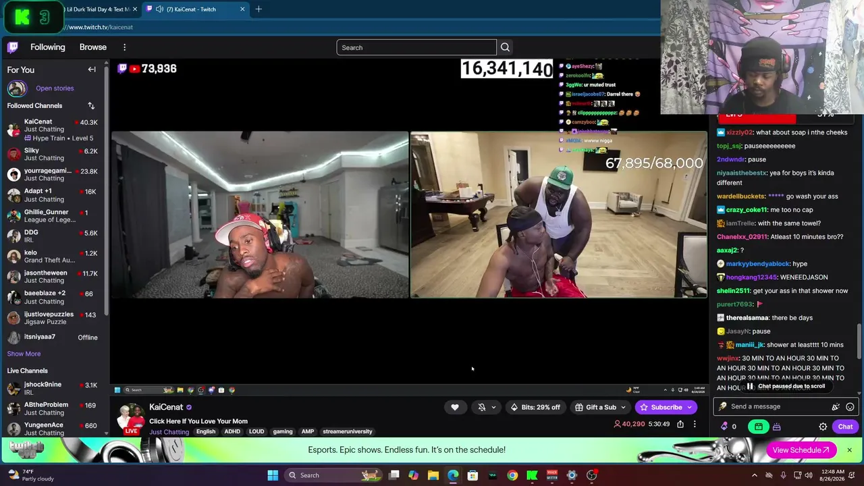Click the Bits: 29% off button
This screenshot has height=486, width=864.
[535, 407]
